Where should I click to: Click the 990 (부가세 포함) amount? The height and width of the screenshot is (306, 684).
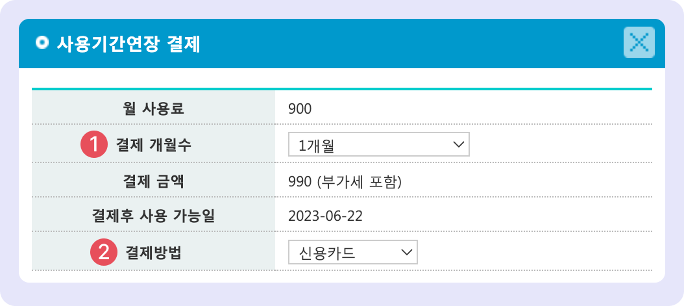345,181
